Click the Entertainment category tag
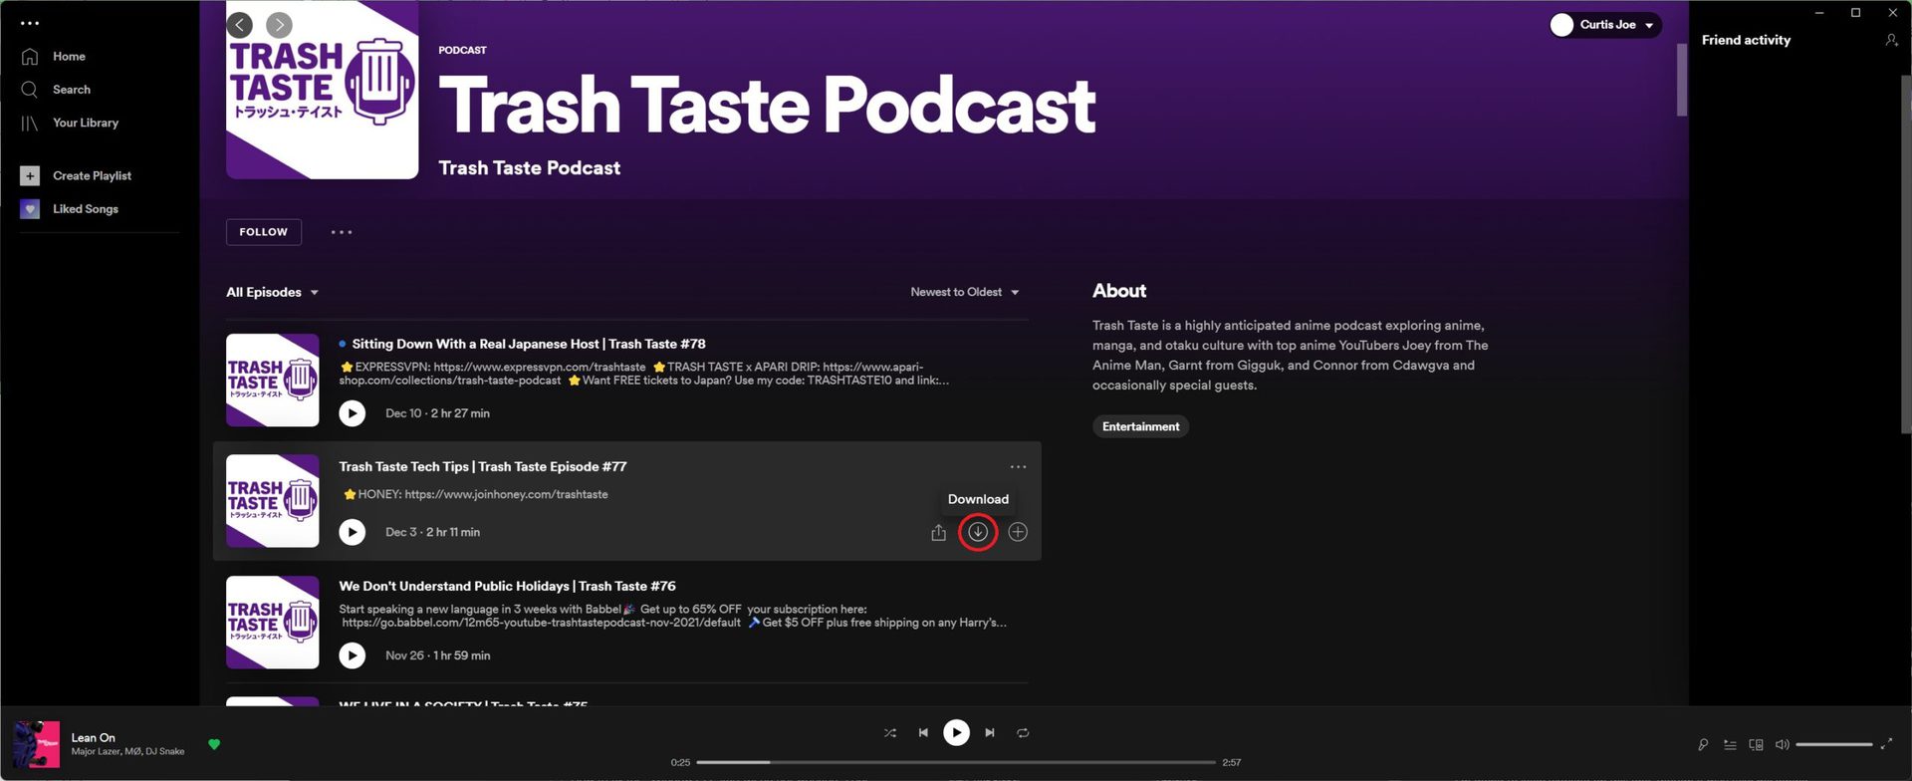This screenshot has height=781, width=1912. [x=1140, y=427]
